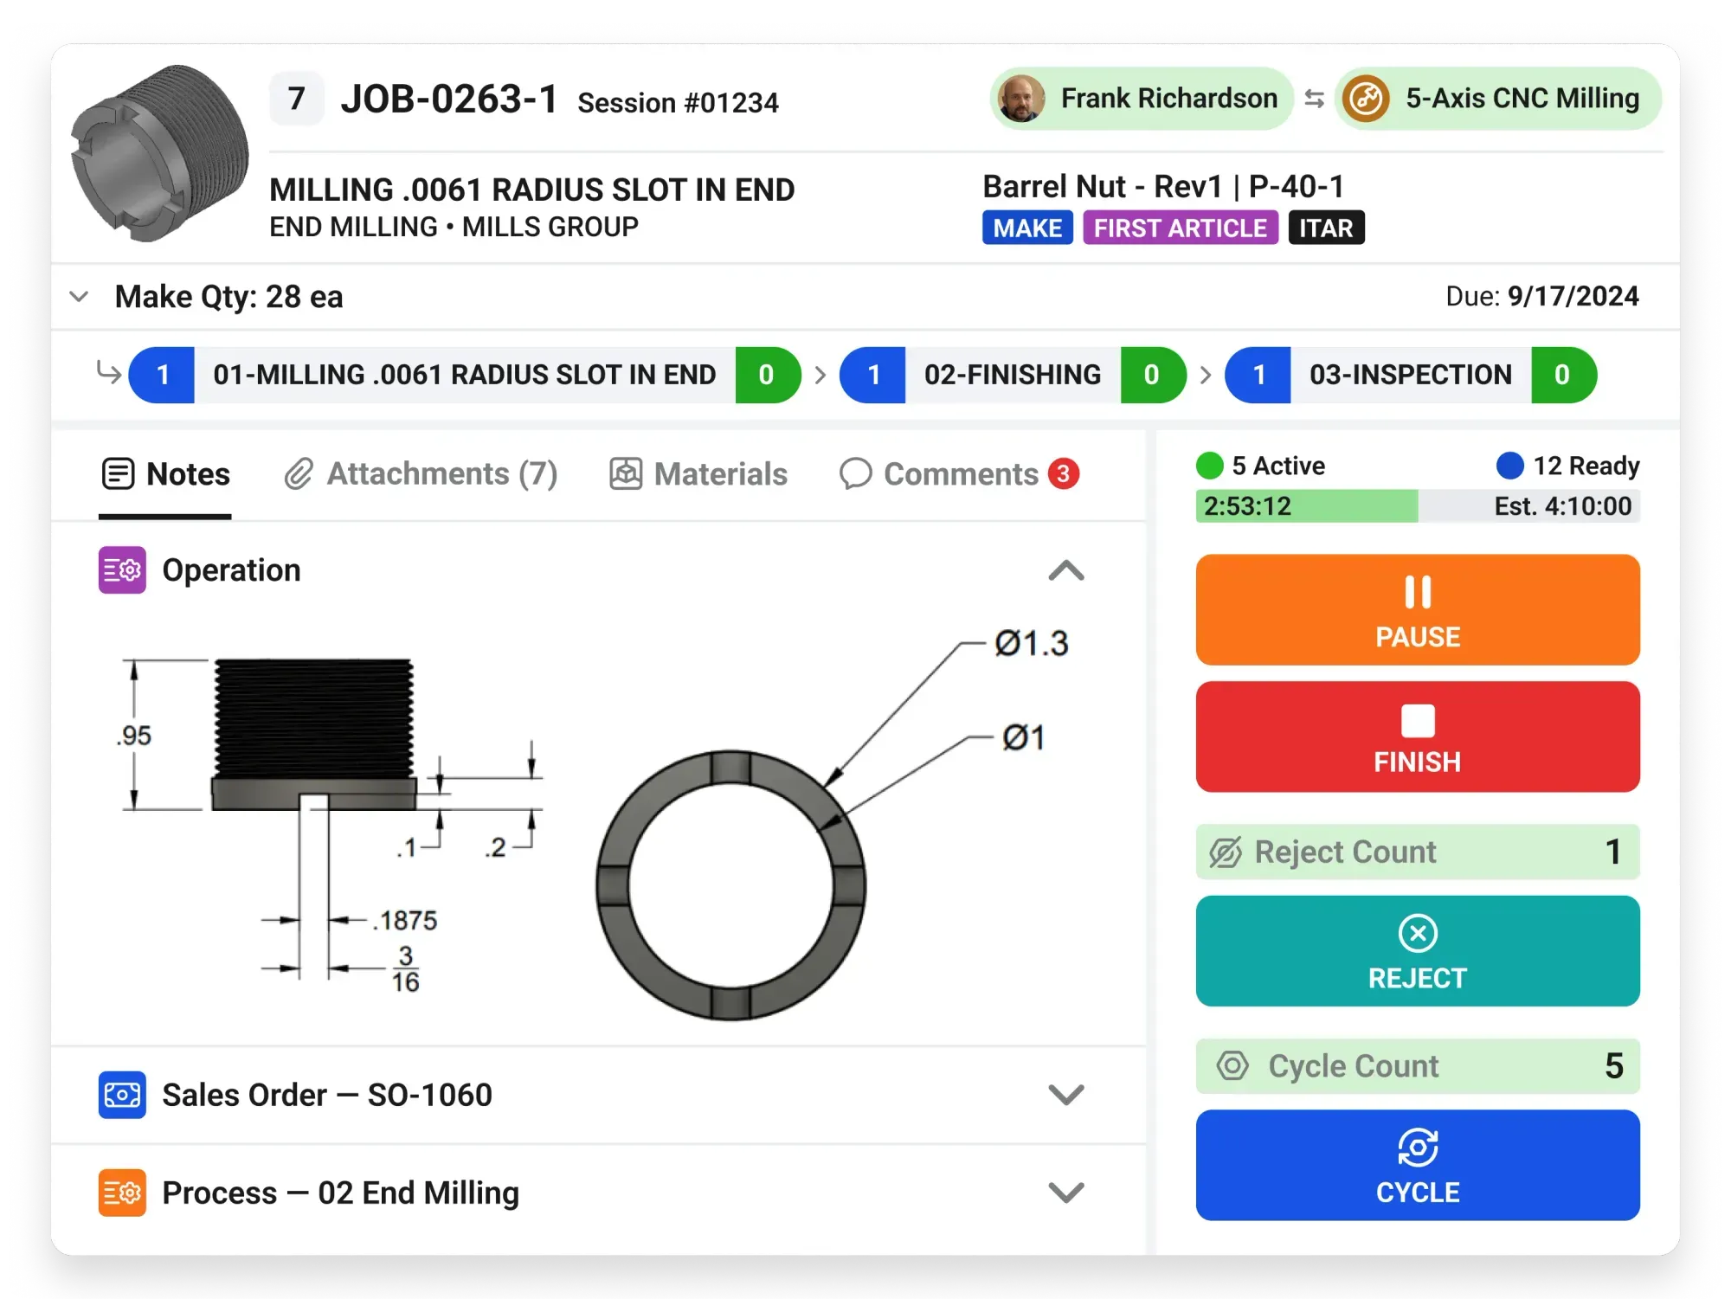Click the blue Sales Order section icon
The height and width of the screenshot is (1299, 1731).
point(122,1095)
